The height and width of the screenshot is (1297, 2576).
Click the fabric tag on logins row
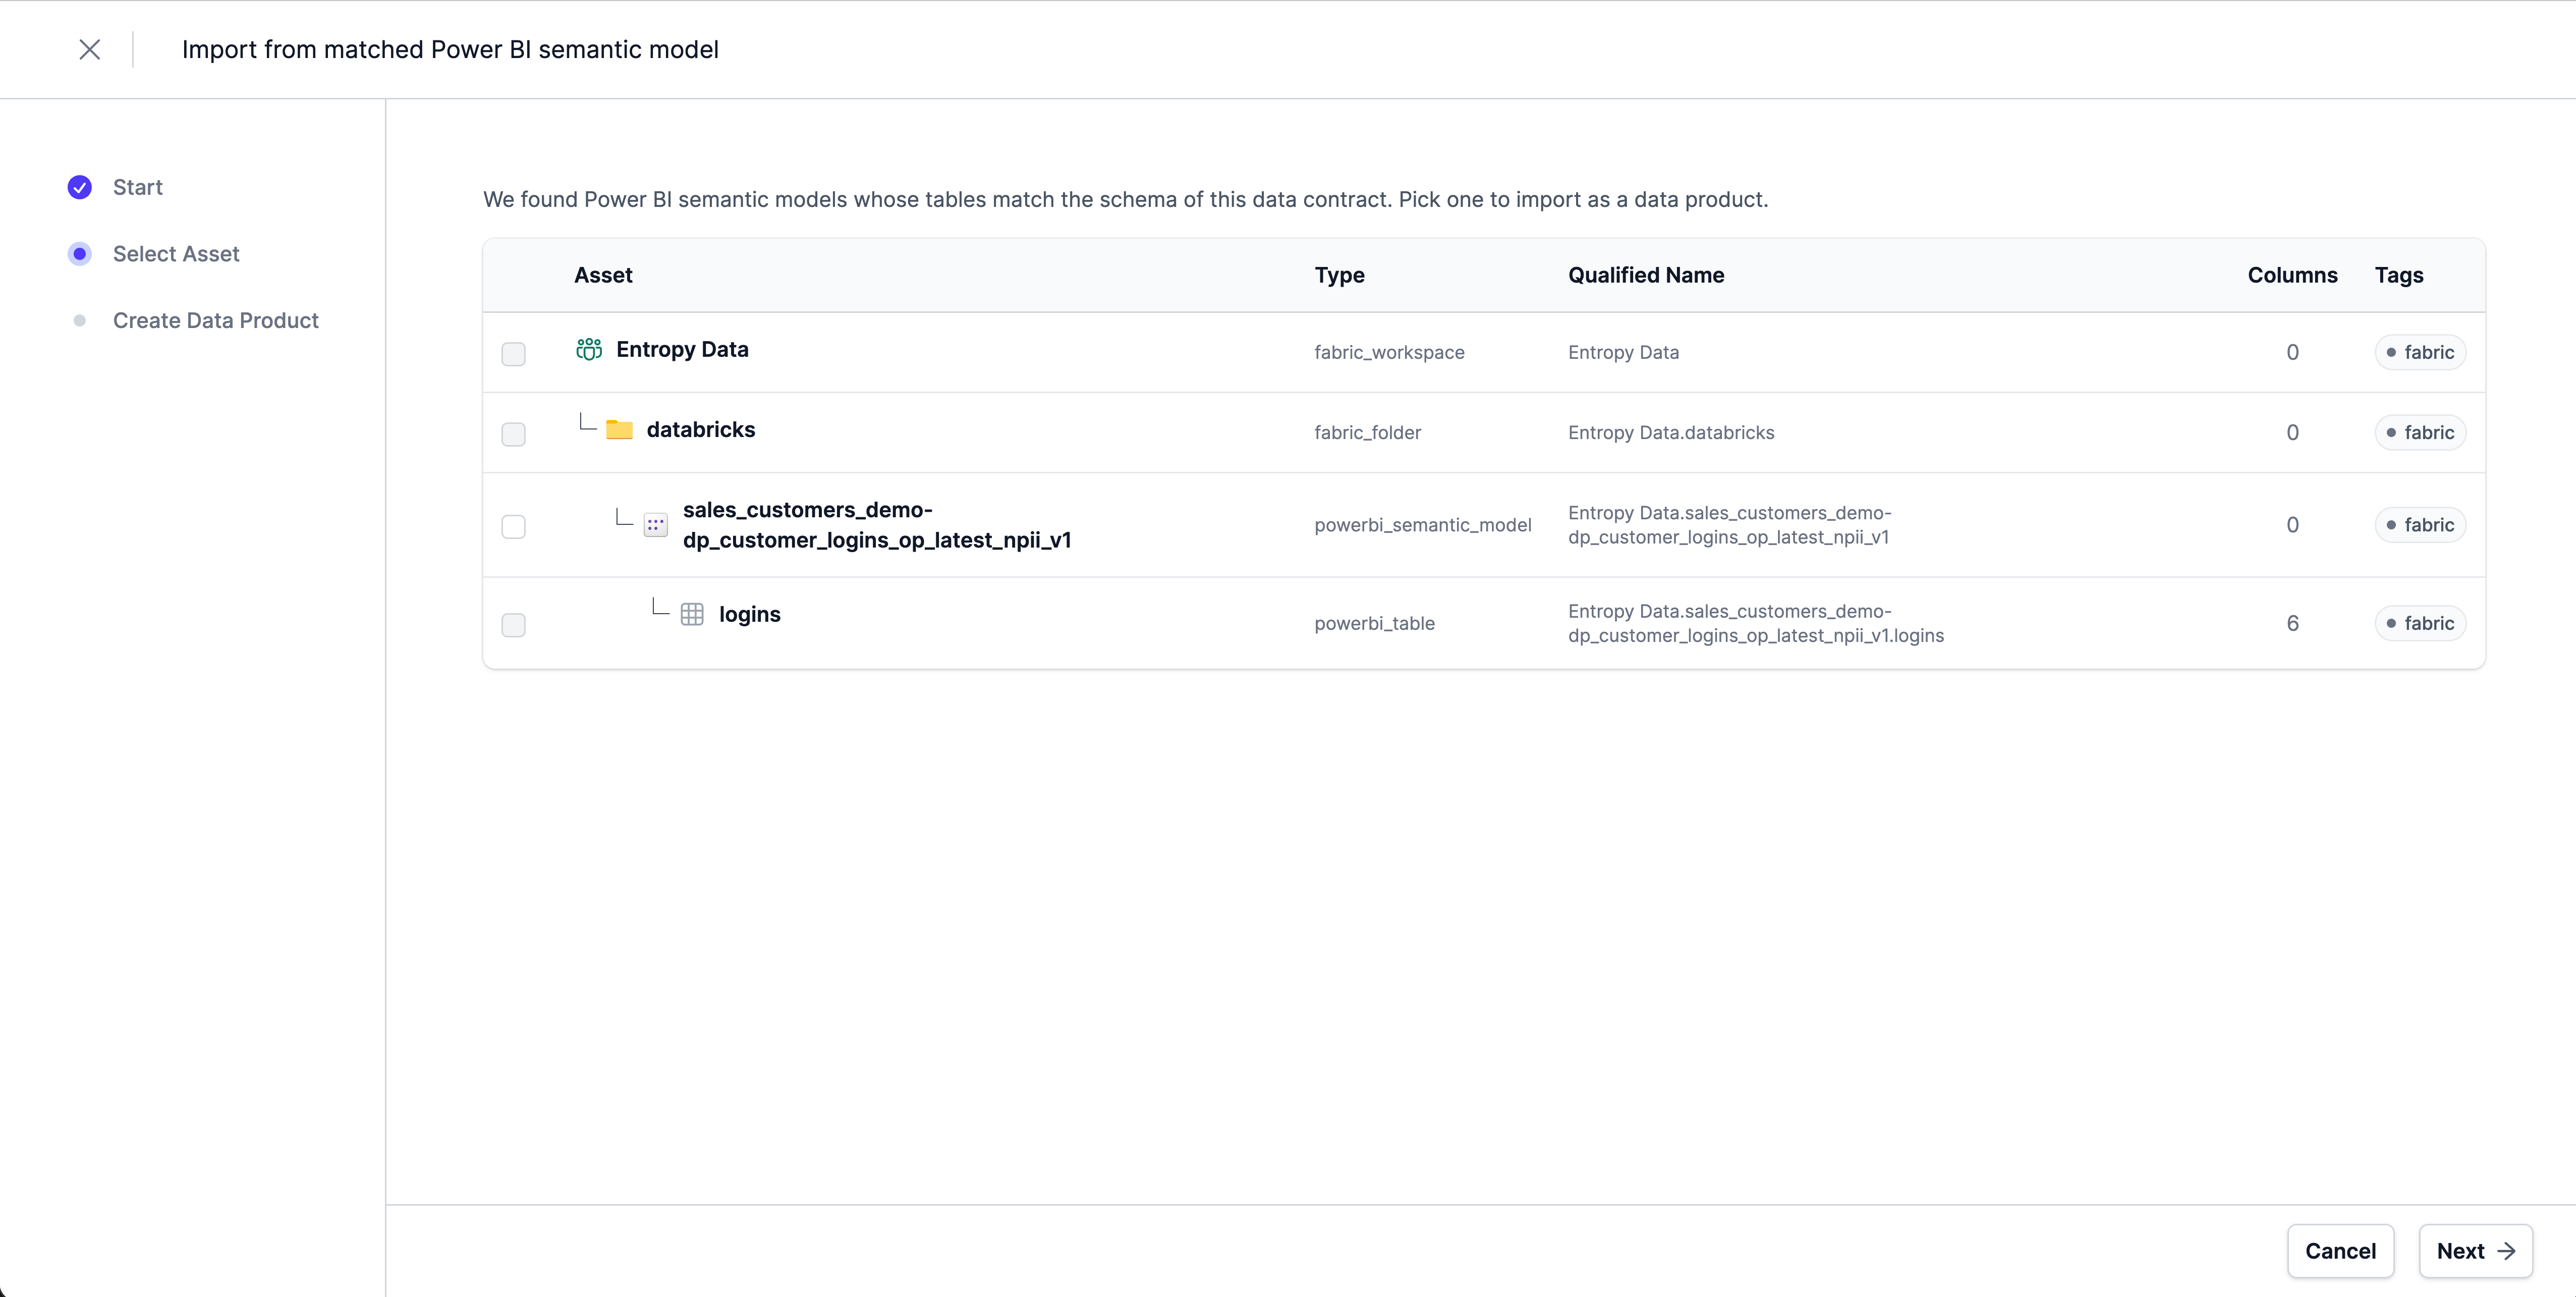point(2420,623)
